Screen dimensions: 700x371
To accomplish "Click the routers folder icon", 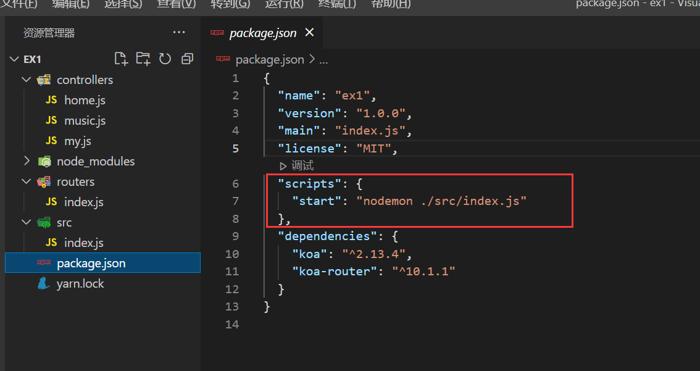I will 44,181.
